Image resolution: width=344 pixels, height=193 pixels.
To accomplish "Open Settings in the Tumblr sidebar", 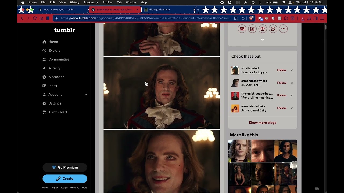I will [52, 103].
